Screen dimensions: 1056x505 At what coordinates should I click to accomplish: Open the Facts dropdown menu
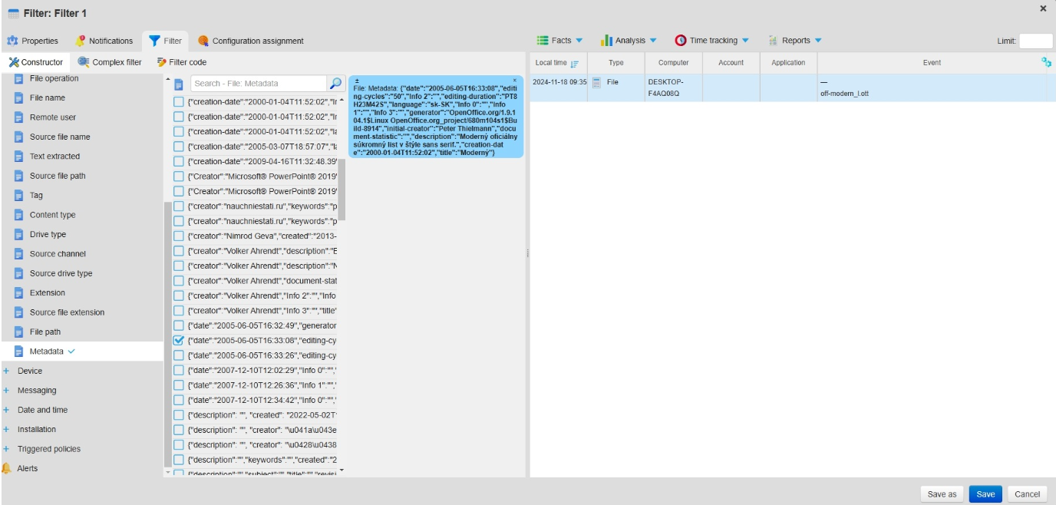559,41
